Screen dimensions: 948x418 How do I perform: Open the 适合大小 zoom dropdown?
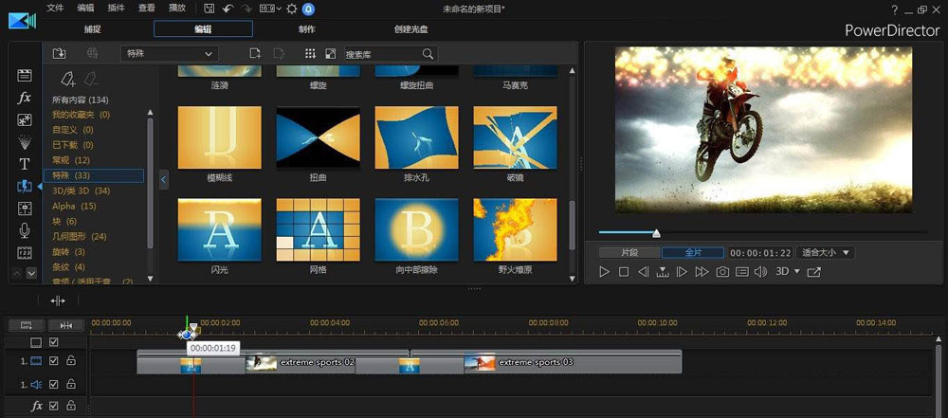point(824,253)
